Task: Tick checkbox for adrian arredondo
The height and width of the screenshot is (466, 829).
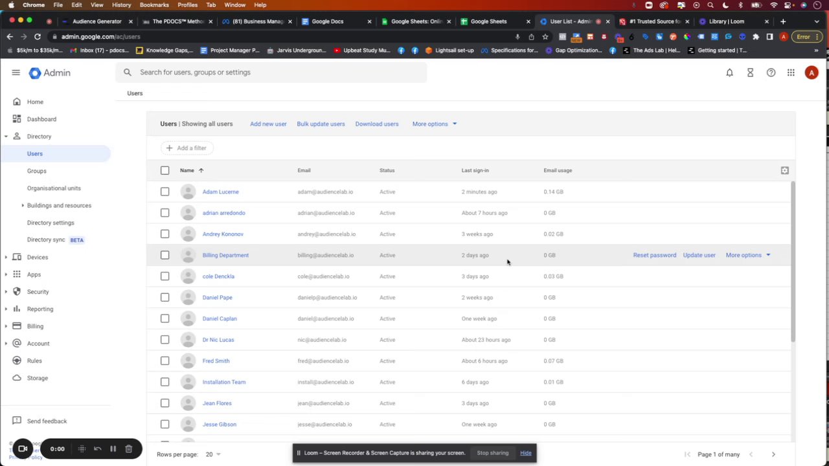Action: coord(165,213)
